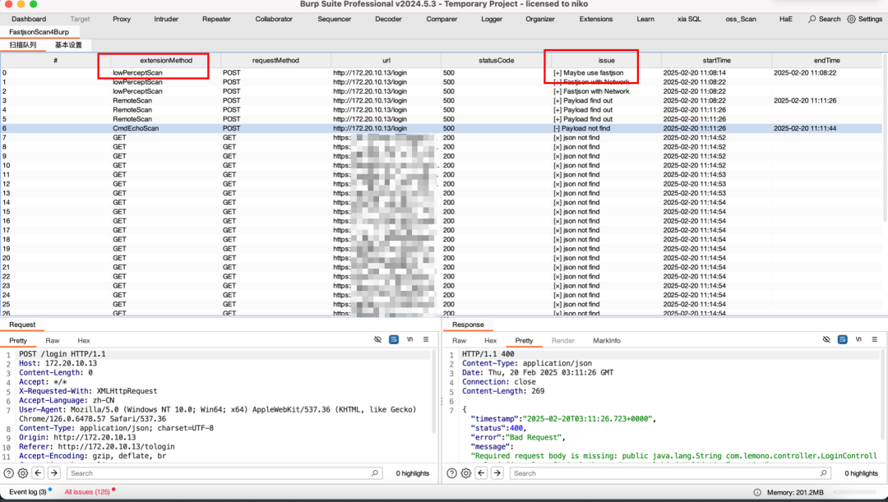Go to next match in Request search
The height and width of the screenshot is (502, 888).
[x=53, y=473]
